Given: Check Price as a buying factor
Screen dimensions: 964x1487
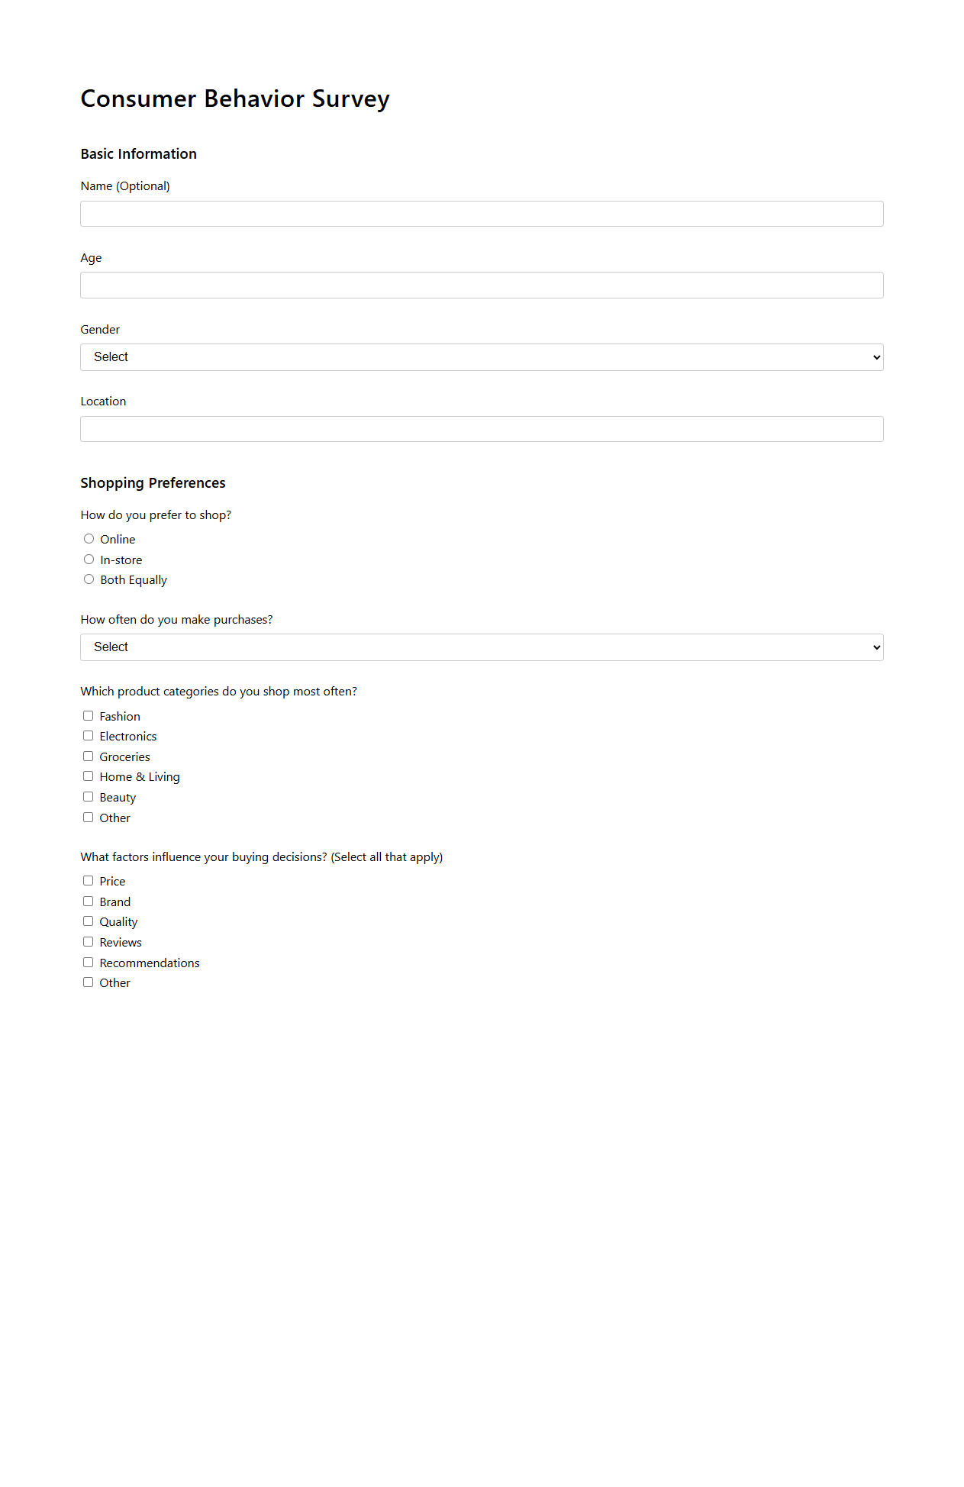Looking at the screenshot, I should click(88, 880).
